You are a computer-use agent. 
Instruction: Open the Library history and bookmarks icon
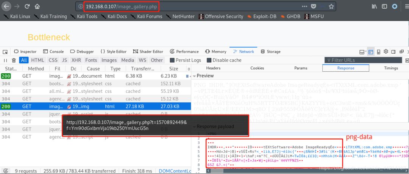coord(374,6)
